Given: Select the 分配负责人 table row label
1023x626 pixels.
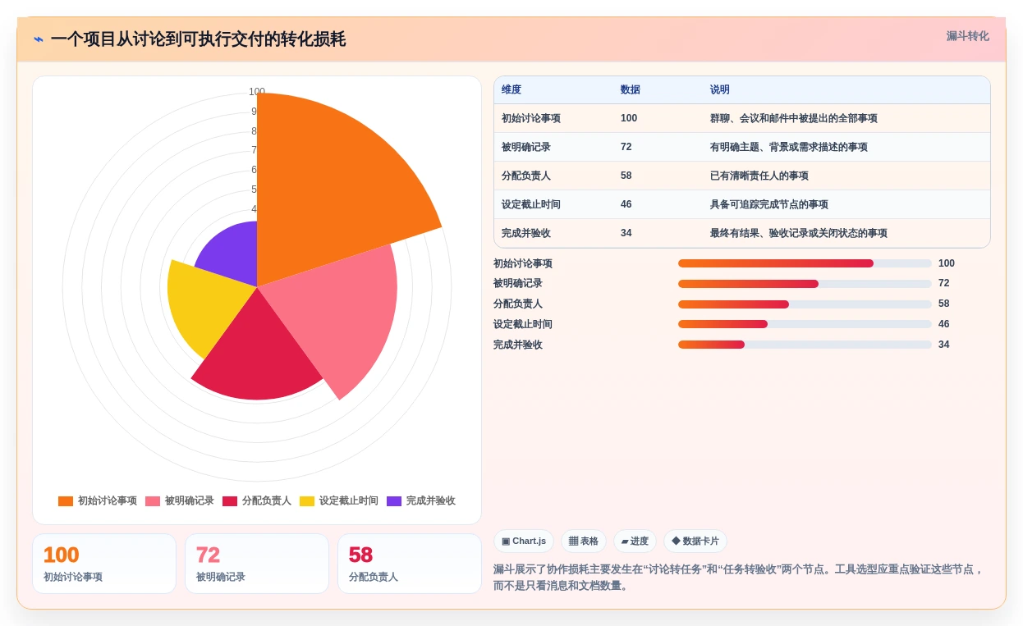Looking at the screenshot, I should [x=526, y=176].
